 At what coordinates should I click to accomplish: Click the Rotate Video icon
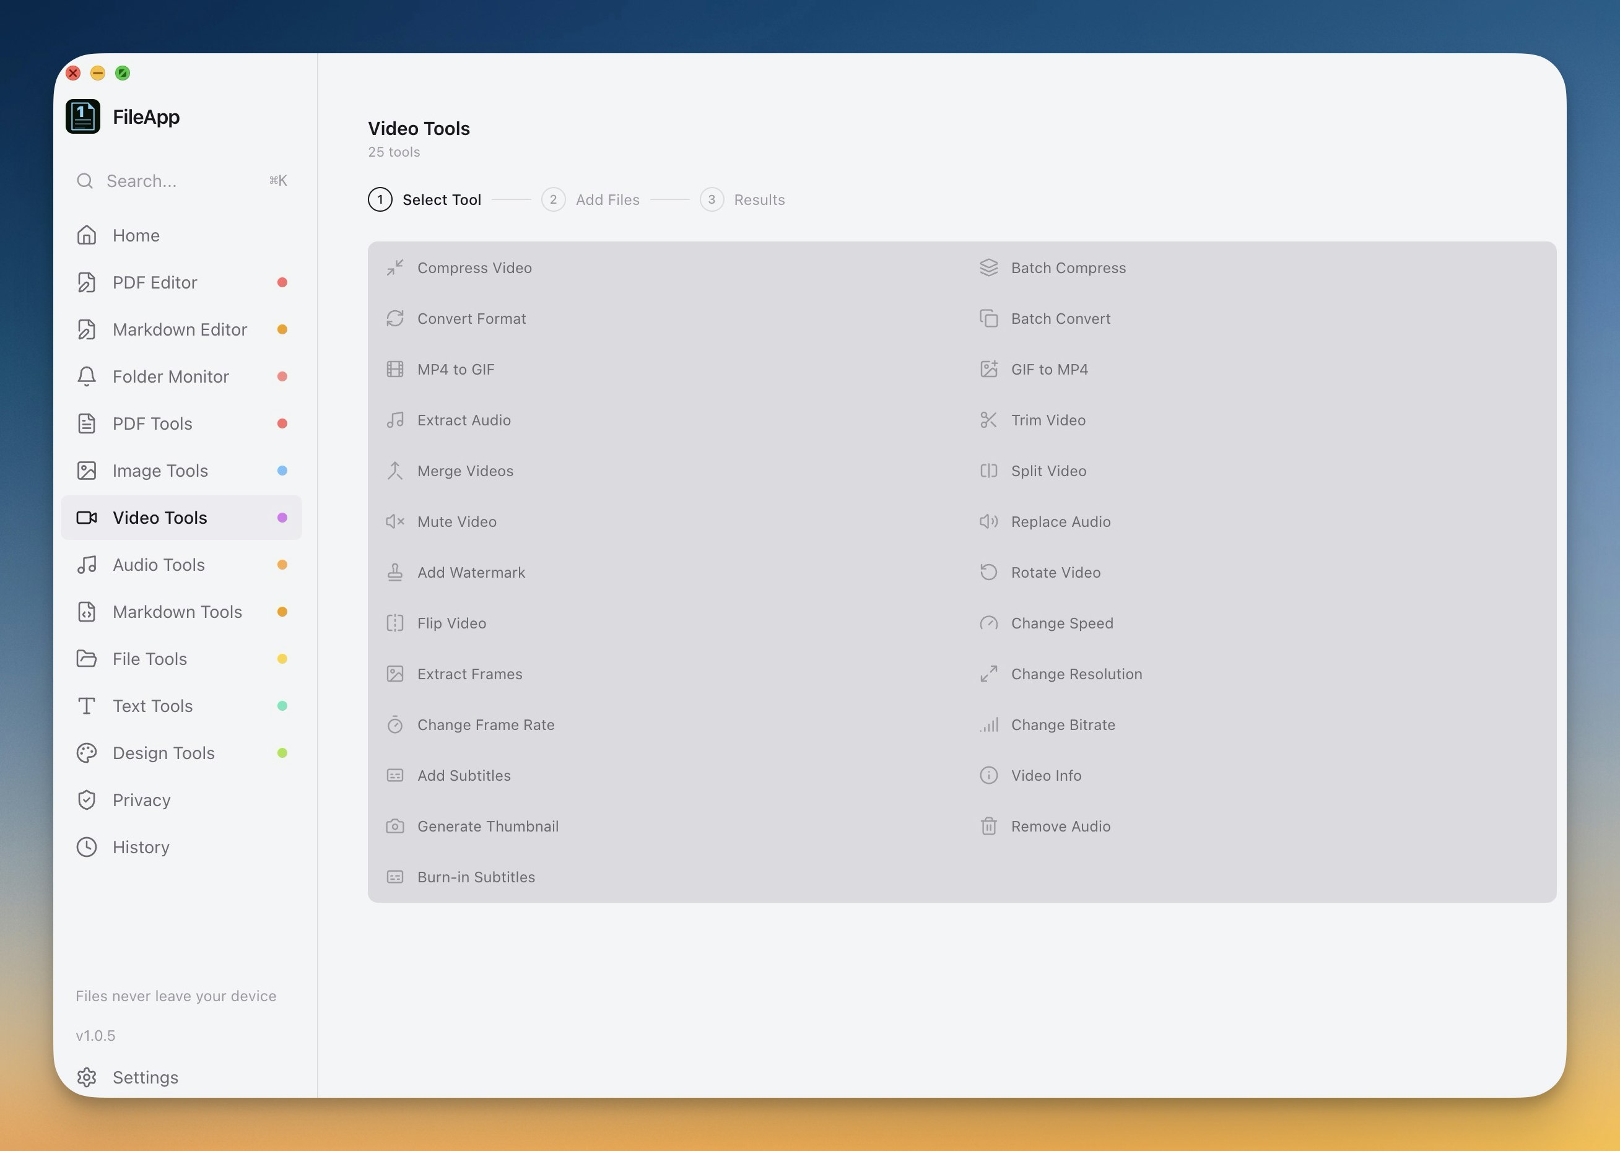click(988, 573)
